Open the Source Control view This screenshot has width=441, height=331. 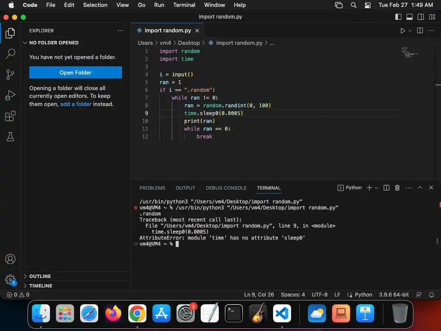coord(10,75)
